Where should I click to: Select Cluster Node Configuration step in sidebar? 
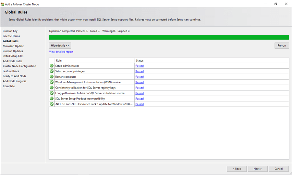coord(19,66)
